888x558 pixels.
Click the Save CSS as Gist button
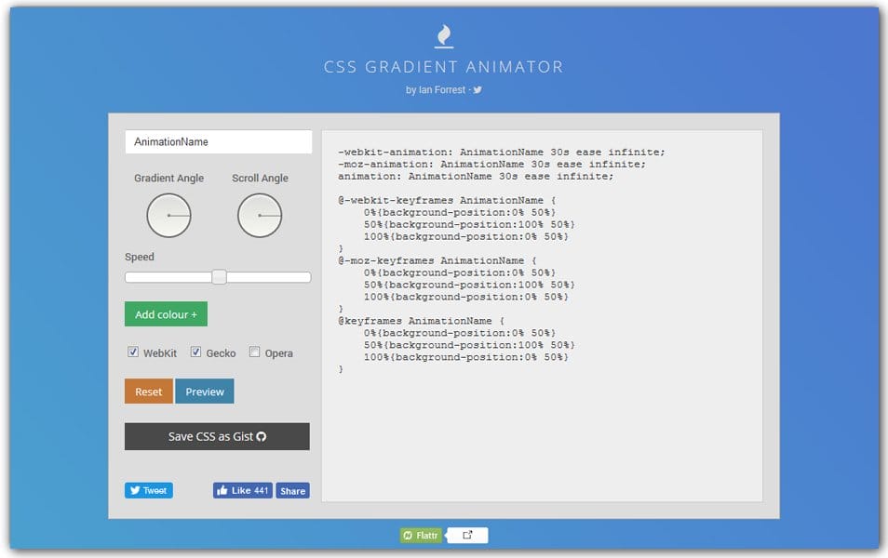[x=217, y=436]
